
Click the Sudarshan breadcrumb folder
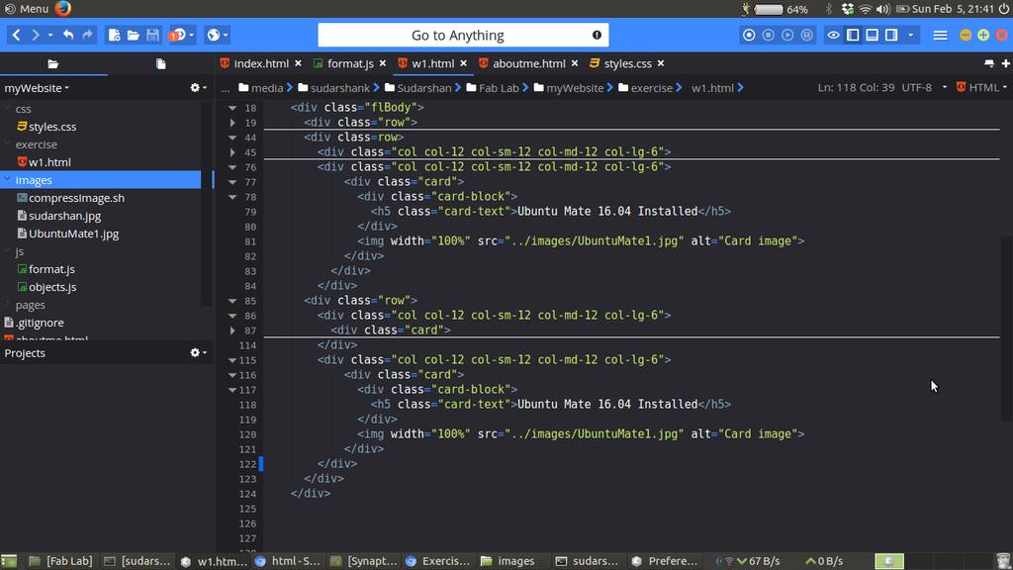tap(418, 88)
